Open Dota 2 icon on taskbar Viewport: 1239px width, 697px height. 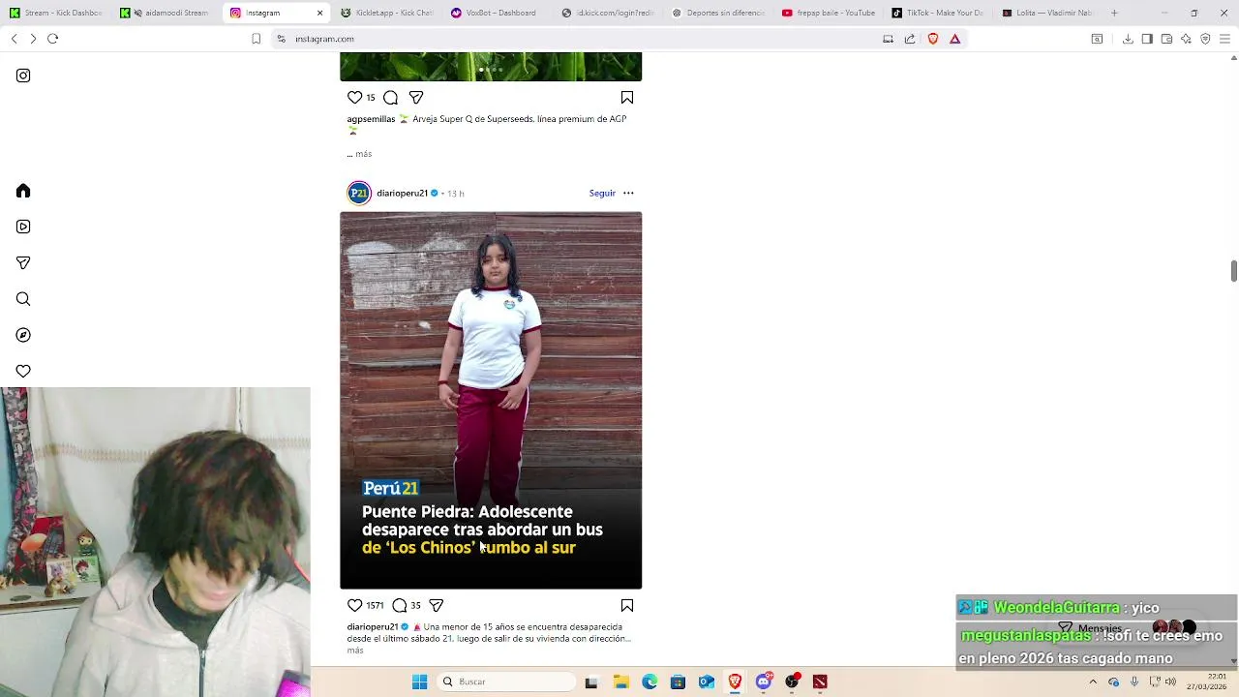[x=820, y=682]
